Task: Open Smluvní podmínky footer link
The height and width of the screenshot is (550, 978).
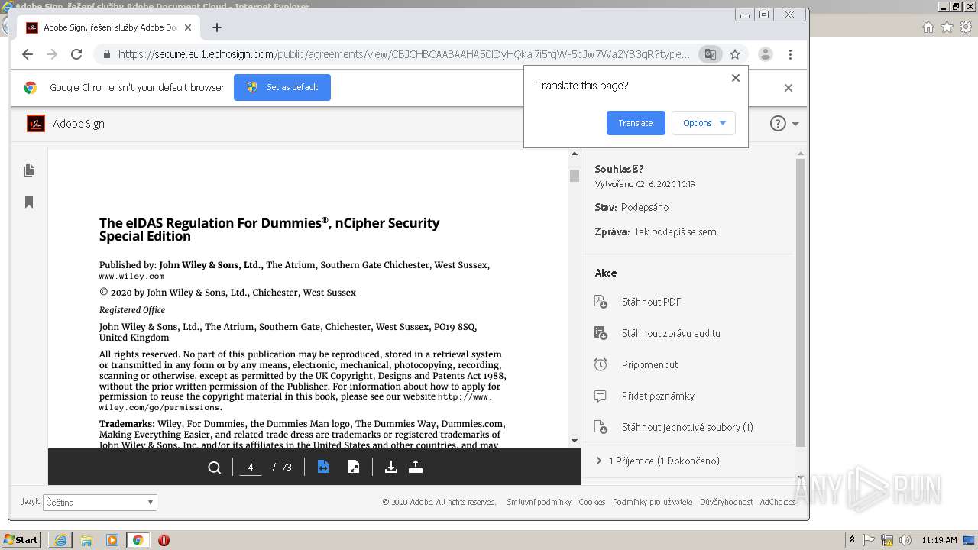Action: point(539,502)
